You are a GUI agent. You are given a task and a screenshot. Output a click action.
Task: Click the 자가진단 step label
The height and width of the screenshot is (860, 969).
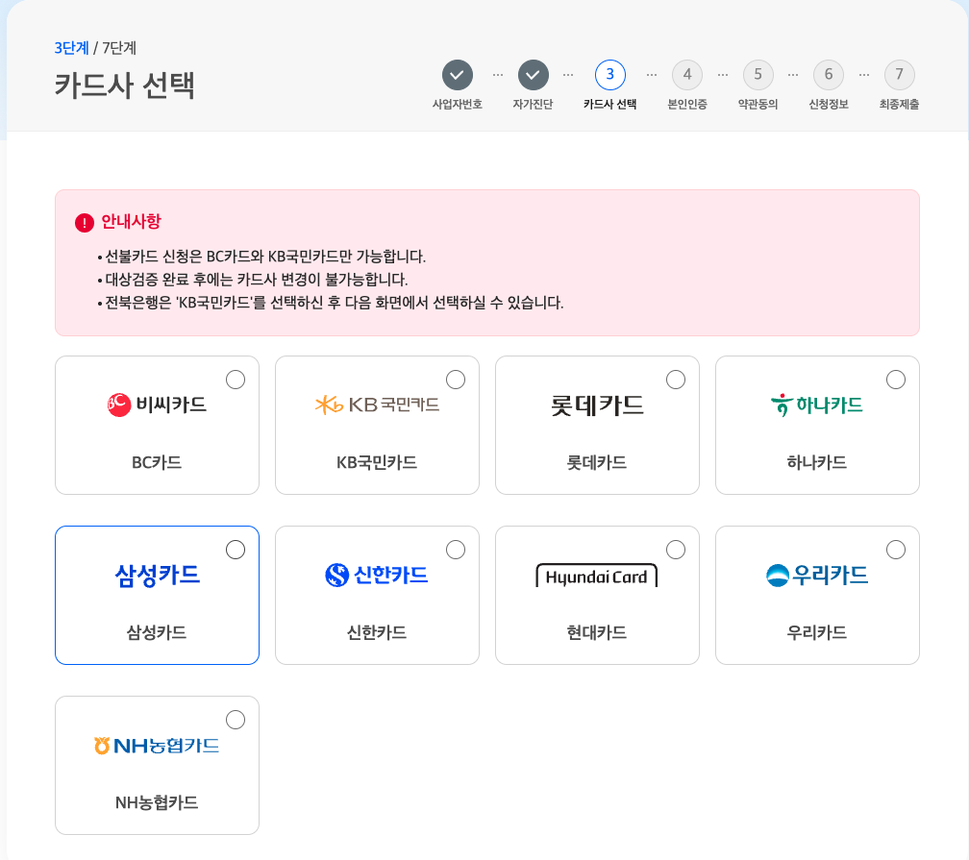coord(534,105)
